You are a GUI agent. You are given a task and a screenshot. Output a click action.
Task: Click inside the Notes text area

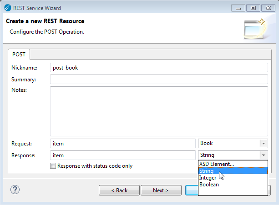coord(159,111)
